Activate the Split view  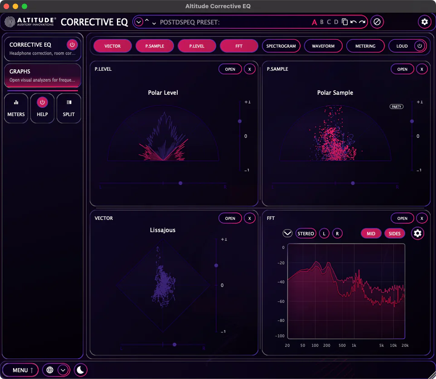69,108
